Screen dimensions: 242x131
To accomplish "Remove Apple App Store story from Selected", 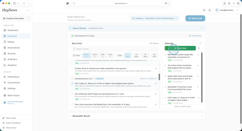I will [x=198, y=76].
